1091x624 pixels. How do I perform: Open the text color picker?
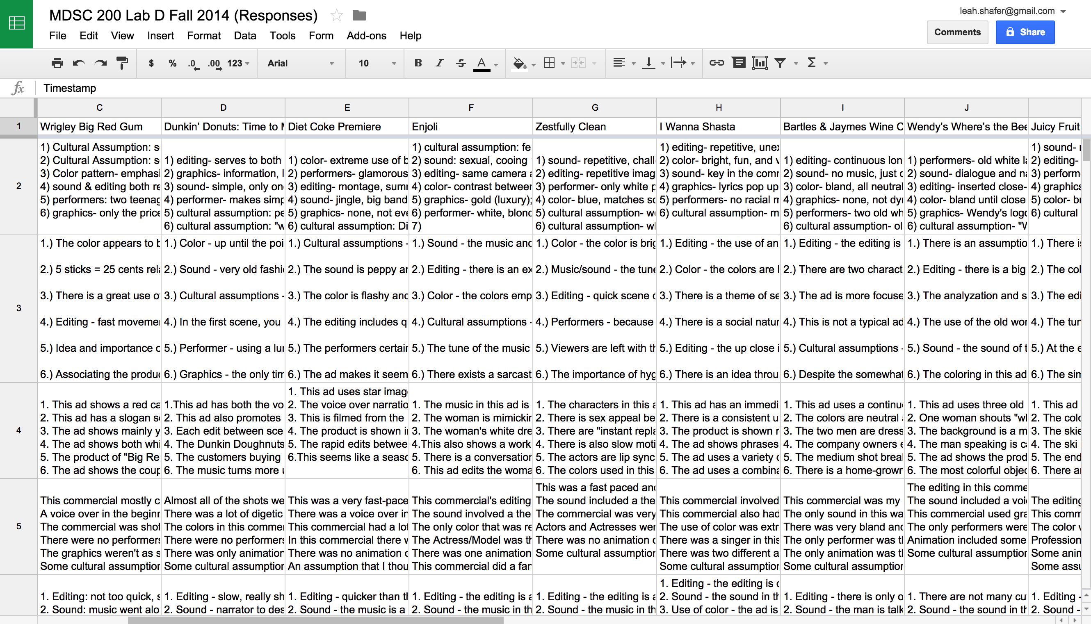point(485,64)
